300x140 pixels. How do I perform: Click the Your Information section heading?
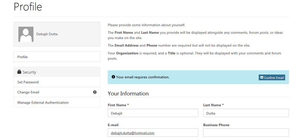[128, 93]
